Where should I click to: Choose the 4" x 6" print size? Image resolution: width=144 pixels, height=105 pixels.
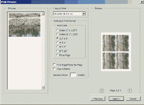point(57,43)
